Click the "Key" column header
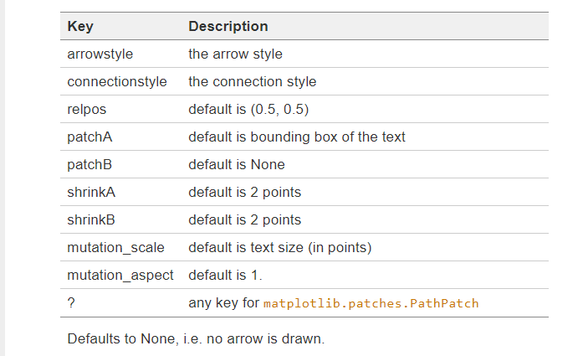The height and width of the screenshot is (356, 588). (80, 27)
